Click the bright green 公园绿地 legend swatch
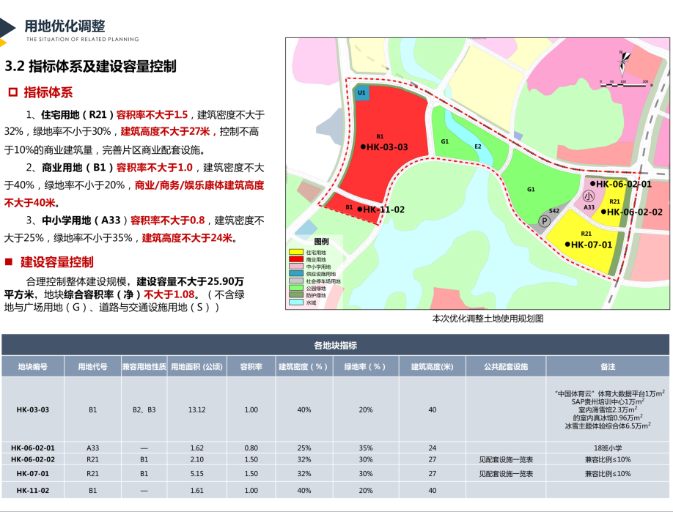 point(296,288)
